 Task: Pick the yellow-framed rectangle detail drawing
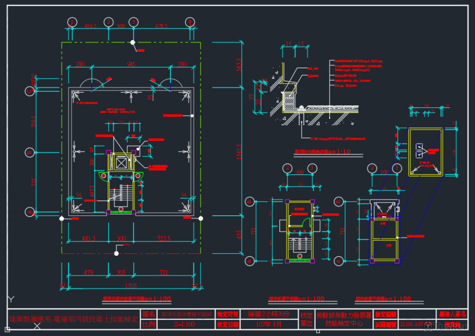pos(426,152)
